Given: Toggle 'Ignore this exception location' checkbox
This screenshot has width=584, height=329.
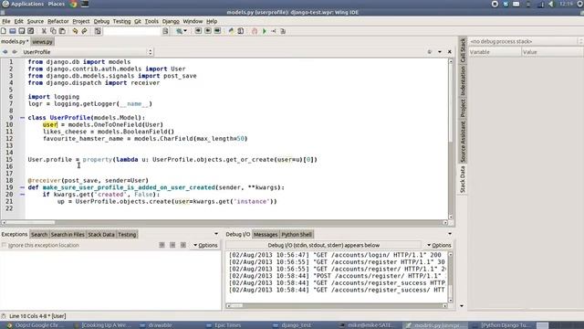Looking at the screenshot, I should click(4, 245).
